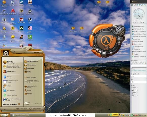This screenshot has height=117, width=147.
Task: Open Windows Live Messenger from sidebar
Action: point(139,57)
